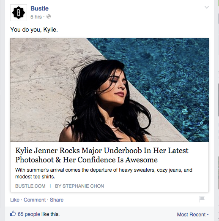Image resolution: width=219 pixels, height=221 pixels.
Task: Open the Bustle page name link
Action: [x=40, y=8]
